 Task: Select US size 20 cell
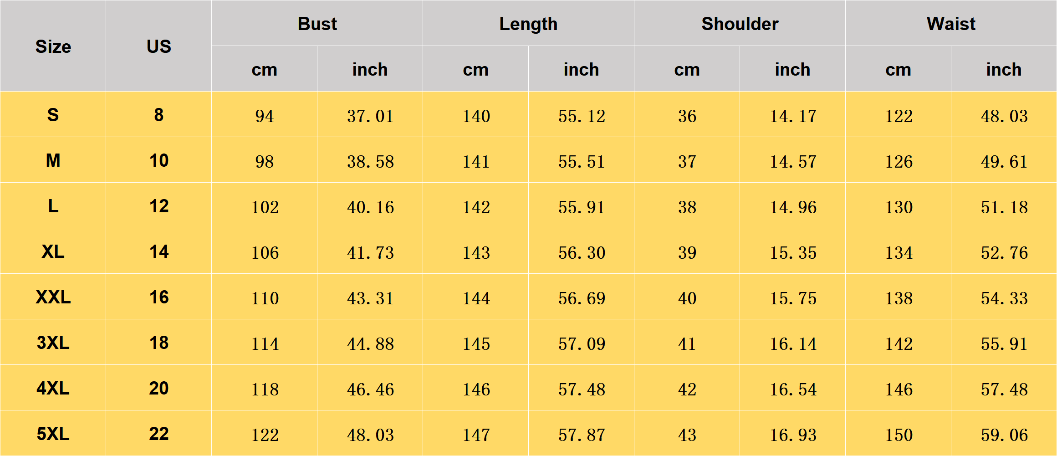(158, 388)
